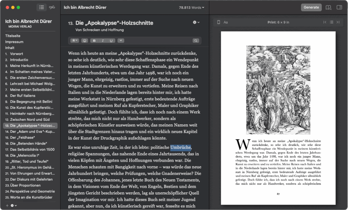Click the drop cap W in preview
Viewport: 348px width, 210px height.
(243, 145)
